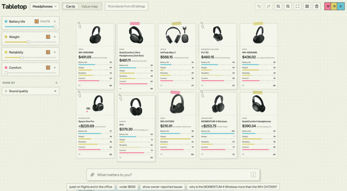Click the pink Comfort color square

click(6, 68)
